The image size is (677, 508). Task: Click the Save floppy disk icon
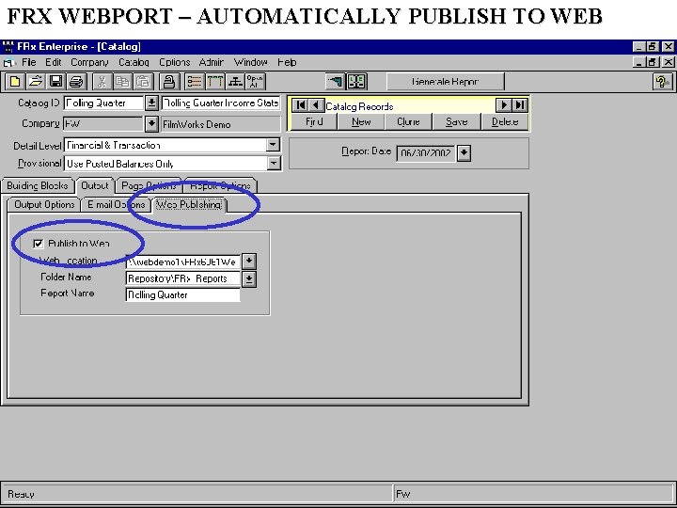[x=56, y=82]
